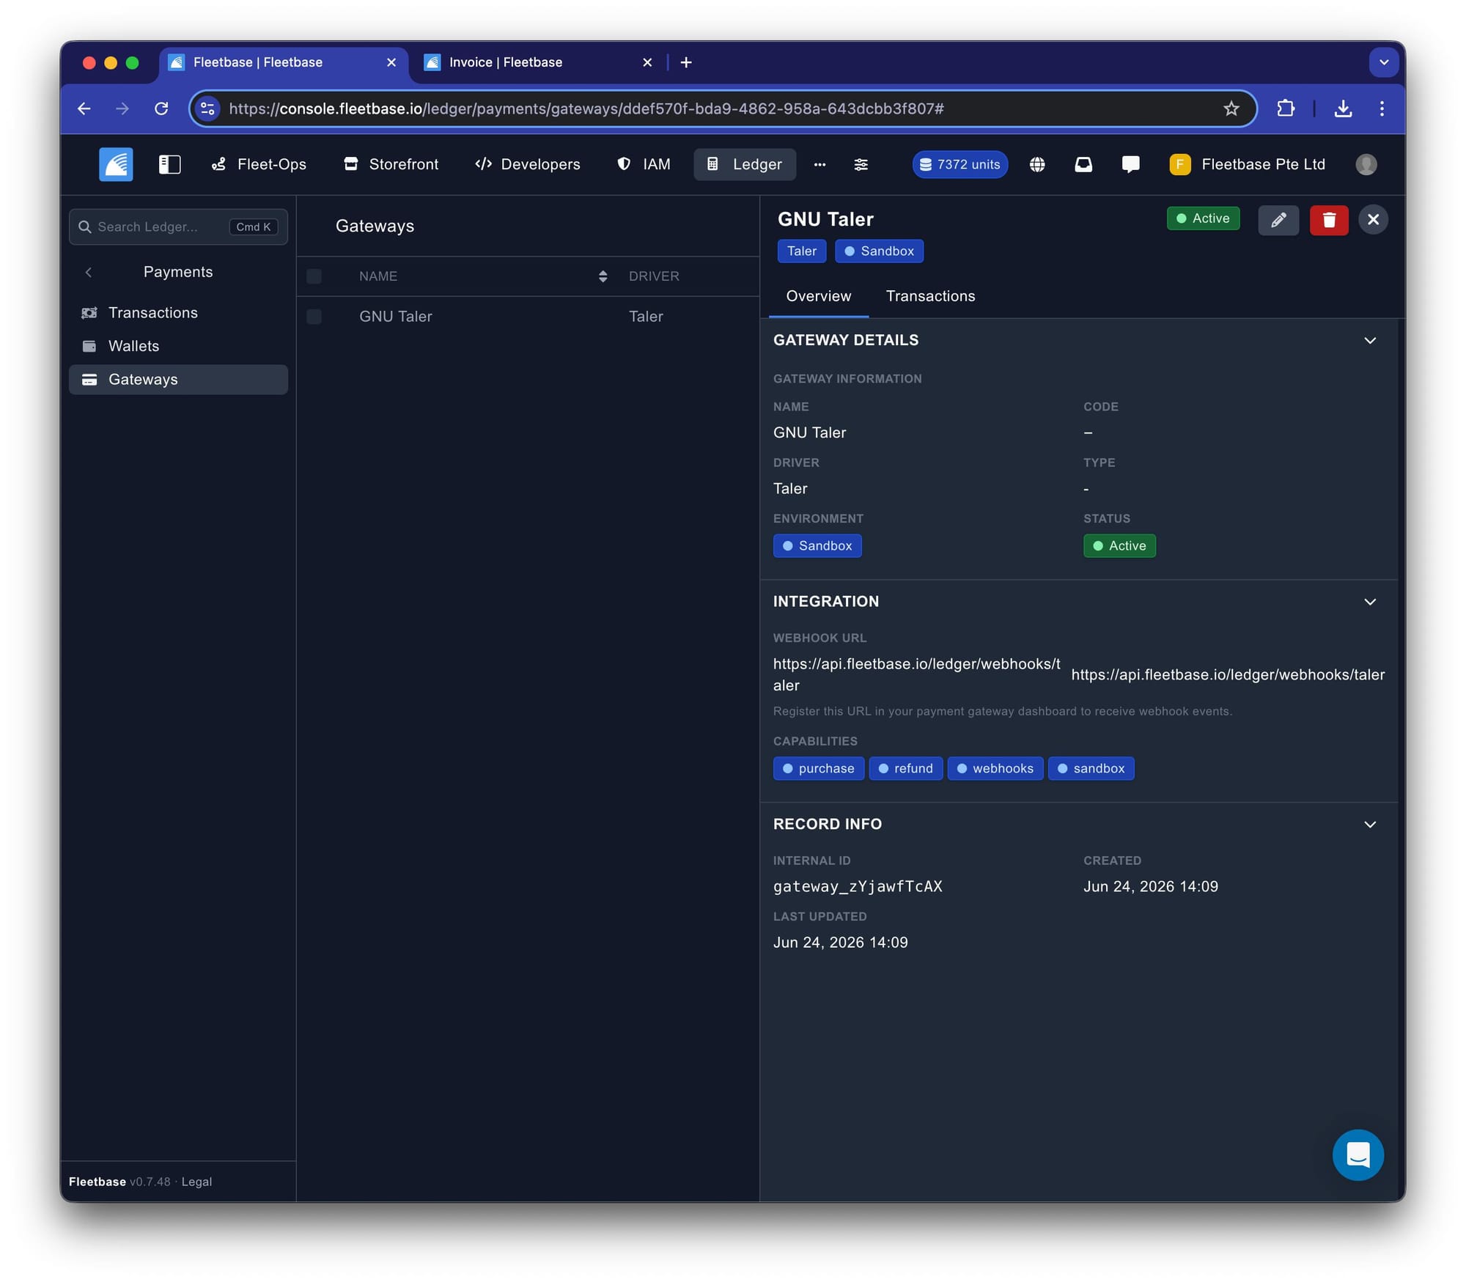The height and width of the screenshot is (1282, 1466).
Task: Click the Active status badge in panel header
Action: 1203,218
